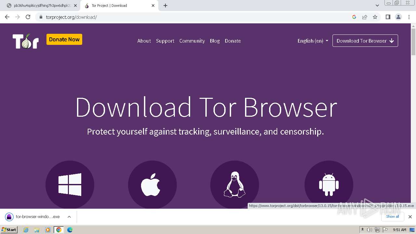Open Chrome three-dot menu
416x234 pixels.
(409, 17)
